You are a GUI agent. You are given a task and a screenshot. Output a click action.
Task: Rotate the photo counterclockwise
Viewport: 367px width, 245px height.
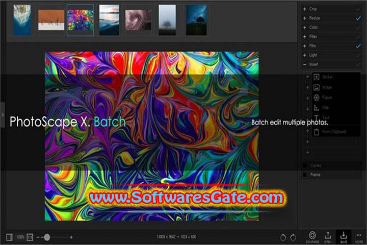click(x=283, y=237)
